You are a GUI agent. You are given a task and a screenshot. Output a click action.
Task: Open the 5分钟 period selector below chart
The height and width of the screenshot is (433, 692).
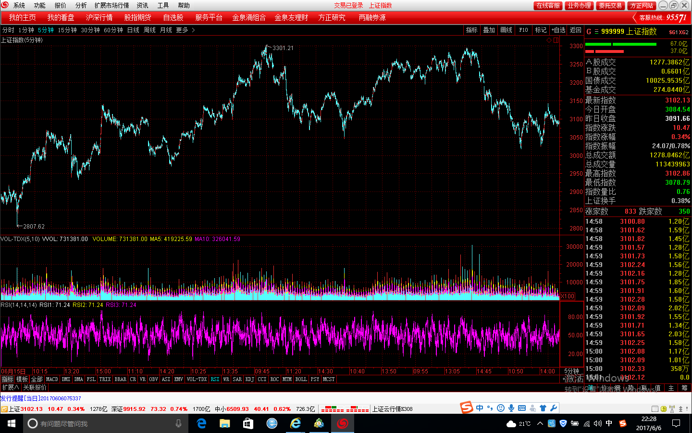[x=571, y=371]
